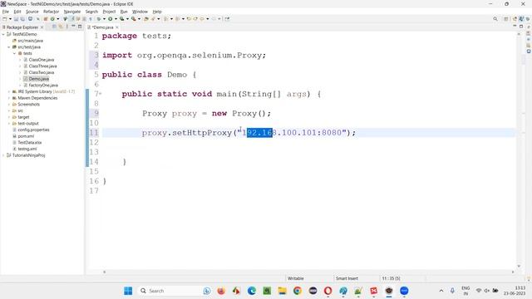
Task: Expand the Screenshots folder
Action: click(9, 105)
